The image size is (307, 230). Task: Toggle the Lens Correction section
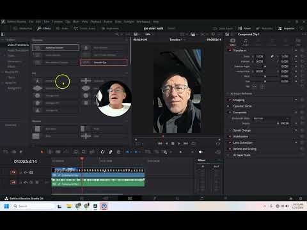(230, 142)
